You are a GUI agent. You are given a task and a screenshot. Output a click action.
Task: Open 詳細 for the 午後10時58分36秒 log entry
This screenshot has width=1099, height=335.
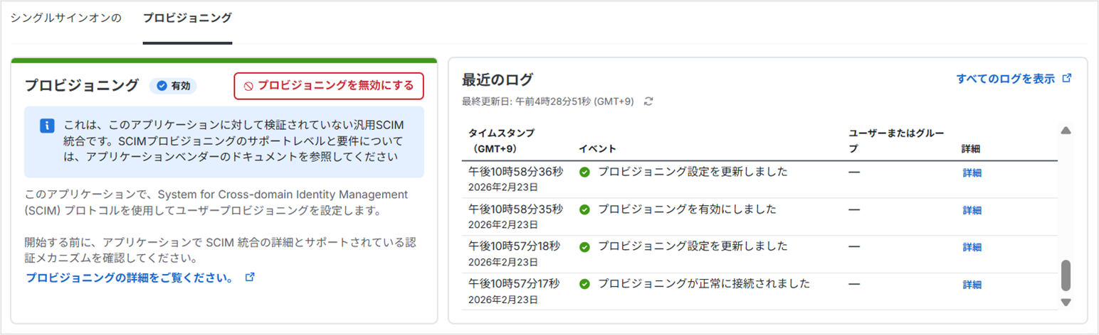[972, 172]
